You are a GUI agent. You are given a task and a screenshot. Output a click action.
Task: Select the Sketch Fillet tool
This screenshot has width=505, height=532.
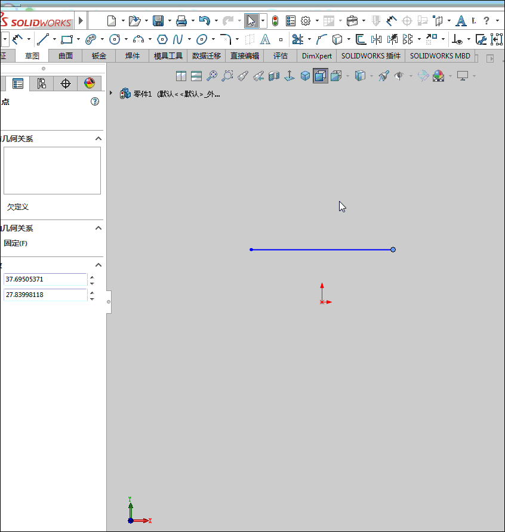pos(226,40)
